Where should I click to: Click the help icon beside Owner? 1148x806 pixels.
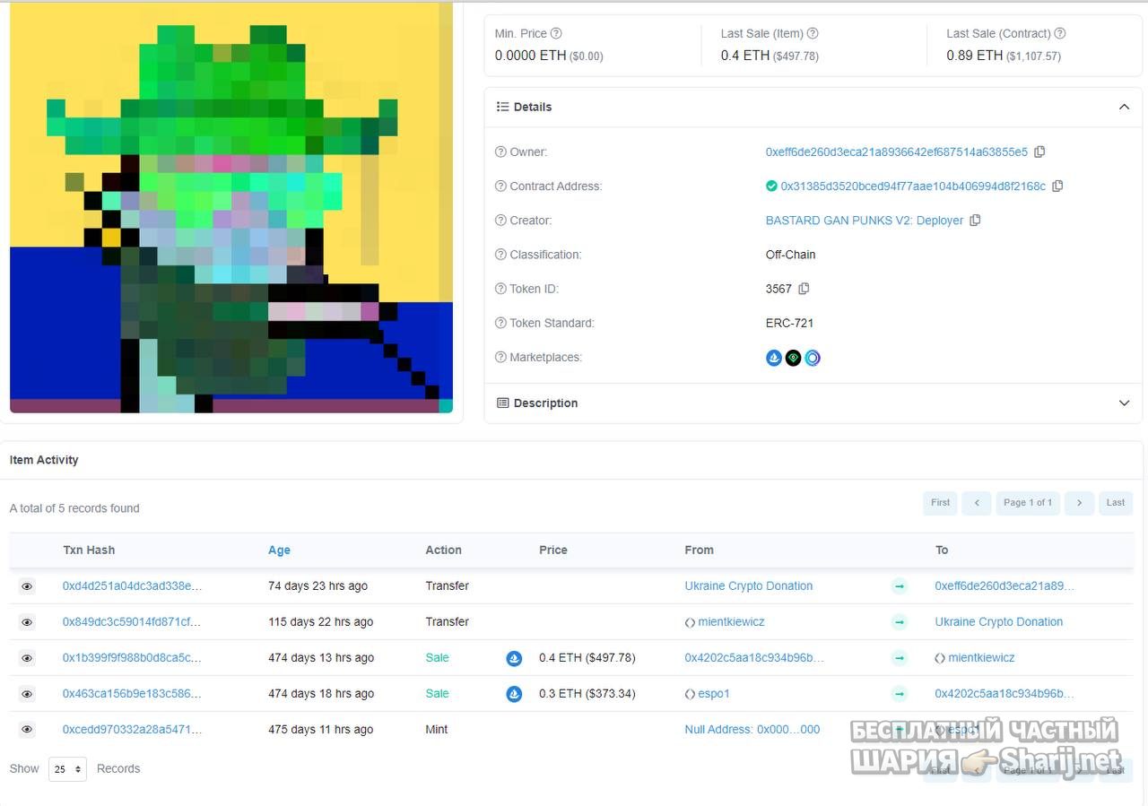tap(500, 152)
